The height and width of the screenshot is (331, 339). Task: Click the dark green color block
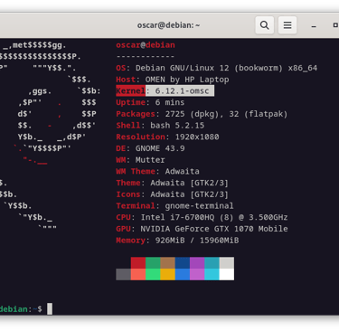[x=153, y=263]
